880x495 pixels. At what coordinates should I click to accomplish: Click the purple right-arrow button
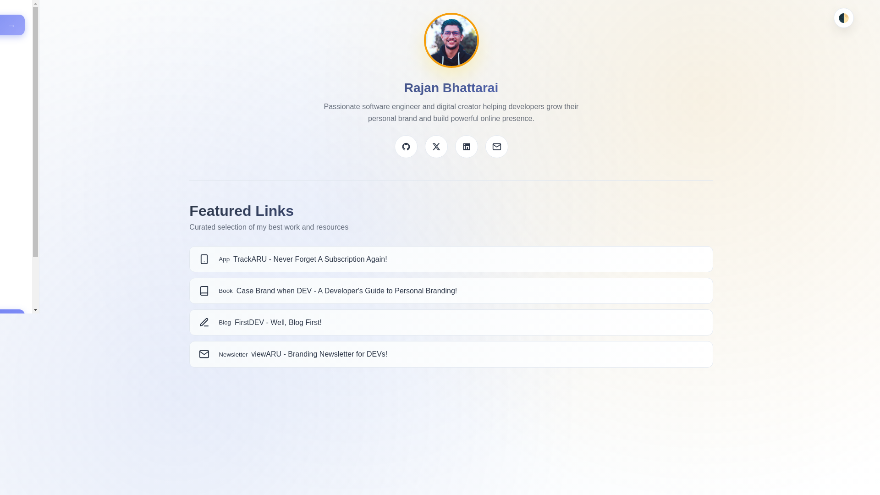12,25
